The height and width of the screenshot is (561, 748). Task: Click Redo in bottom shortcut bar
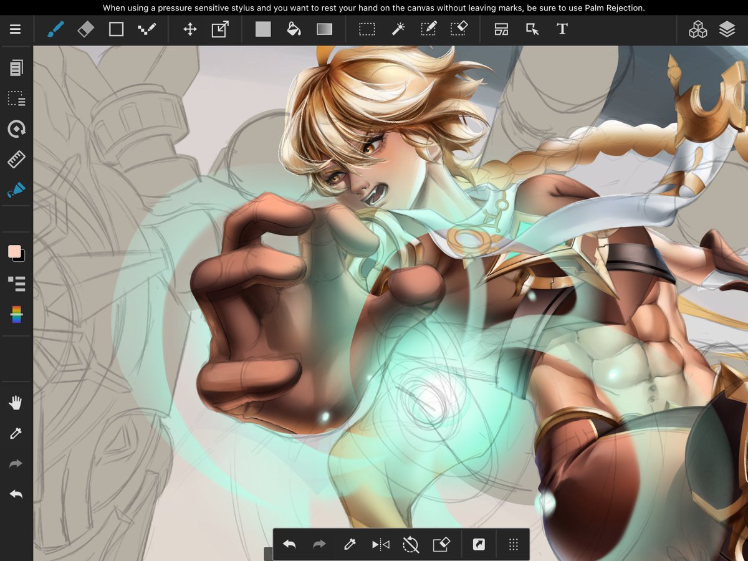pos(319,545)
